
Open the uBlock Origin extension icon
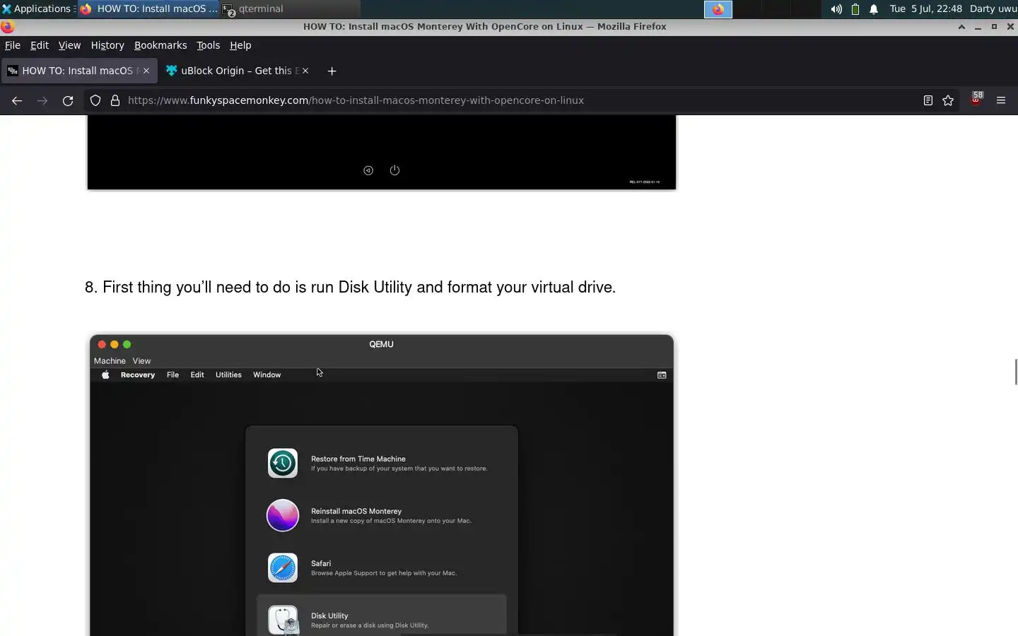pos(976,99)
